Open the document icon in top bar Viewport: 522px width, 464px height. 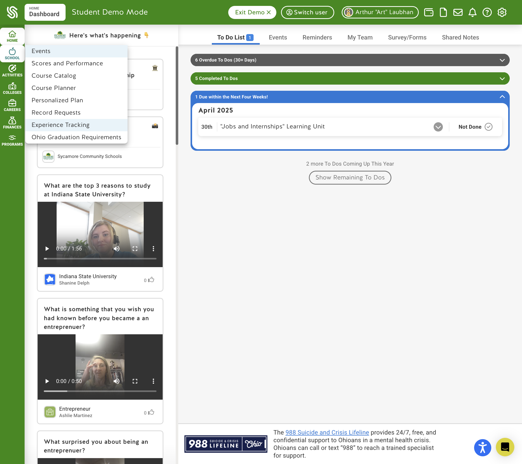coord(443,12)
